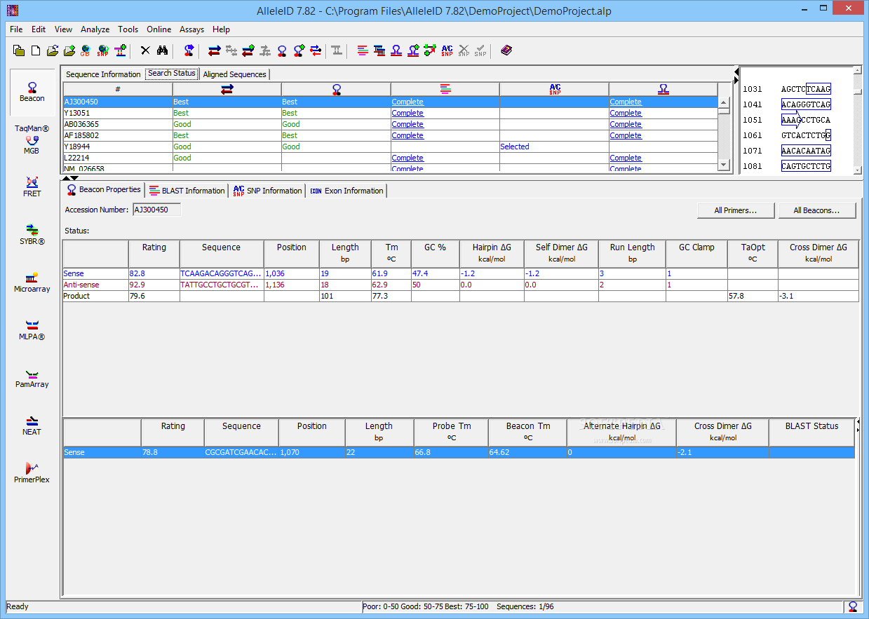Click the Accession Number field
The height and width of the screenshot is (619, 869).
[156, 210]
